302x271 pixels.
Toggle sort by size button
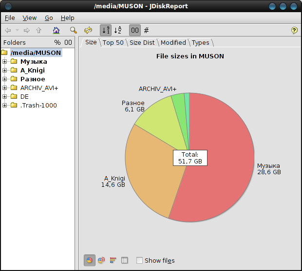click(x=106, y=30)
